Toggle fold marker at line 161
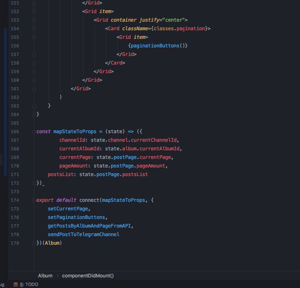 click(x=34, y=89)
